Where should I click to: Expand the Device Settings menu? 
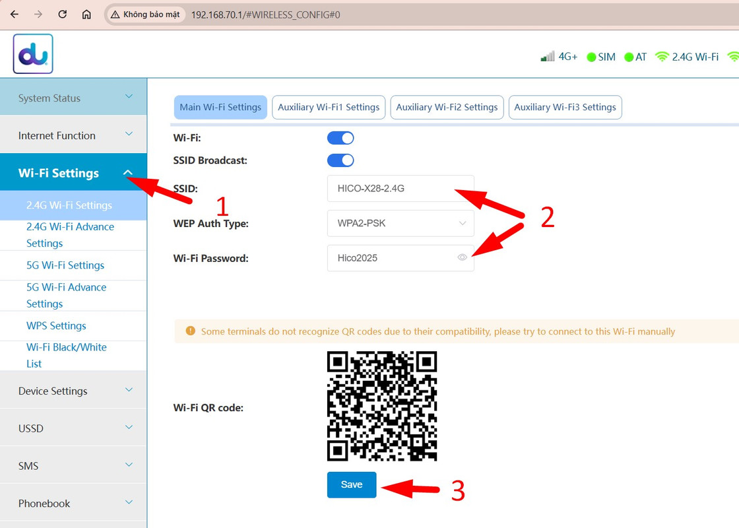coord(73,390)
